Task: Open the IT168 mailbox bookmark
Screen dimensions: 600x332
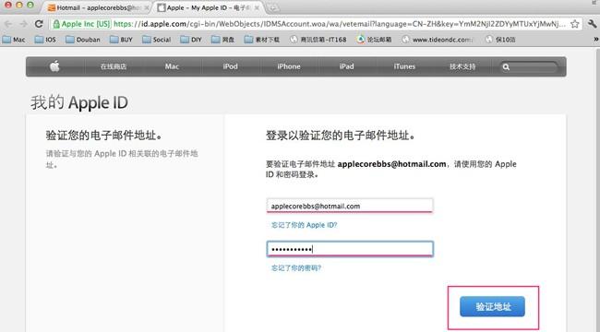Action: pos(318,40)
